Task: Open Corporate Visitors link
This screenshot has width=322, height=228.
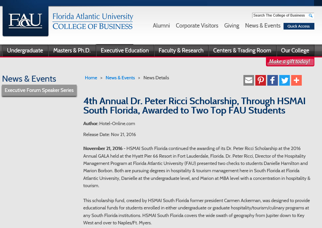Action: [197, 26]
